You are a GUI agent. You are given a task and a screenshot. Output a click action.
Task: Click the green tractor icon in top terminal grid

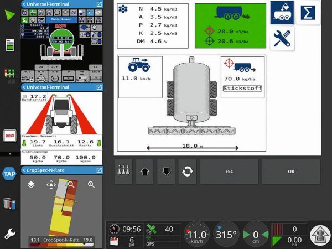[x=33, y=13]
